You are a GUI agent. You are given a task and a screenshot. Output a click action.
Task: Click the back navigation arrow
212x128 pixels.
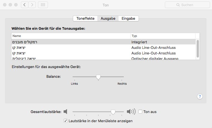(25, 5)
